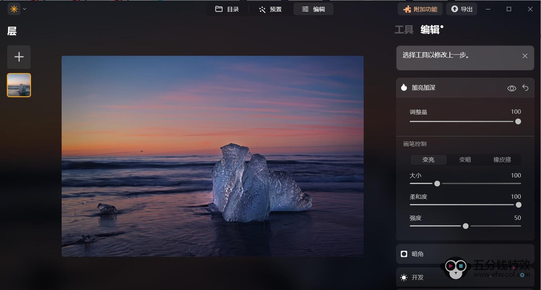Select the 变亮 brush mode
The height and width of the screenshot is (290, 541).
pos(428,160)
